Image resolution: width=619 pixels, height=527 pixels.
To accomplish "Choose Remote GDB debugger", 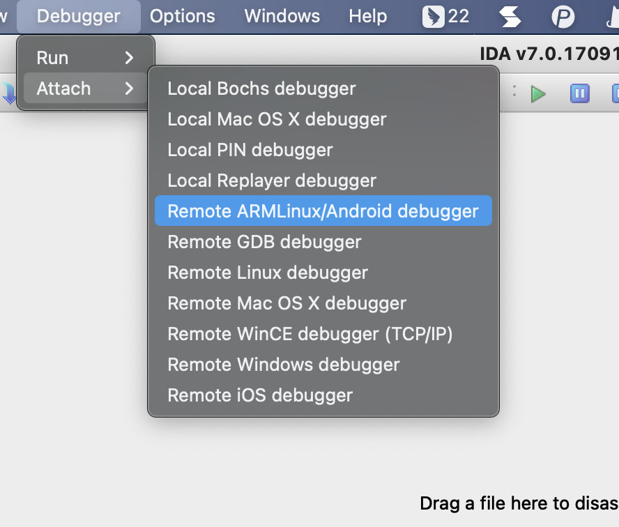I will (264, 242).
